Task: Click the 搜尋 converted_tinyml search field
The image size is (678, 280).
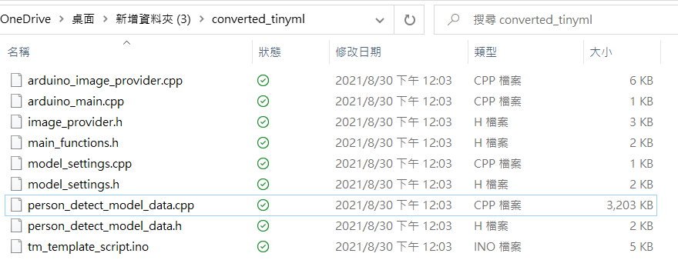Action: tap(555, 20)
